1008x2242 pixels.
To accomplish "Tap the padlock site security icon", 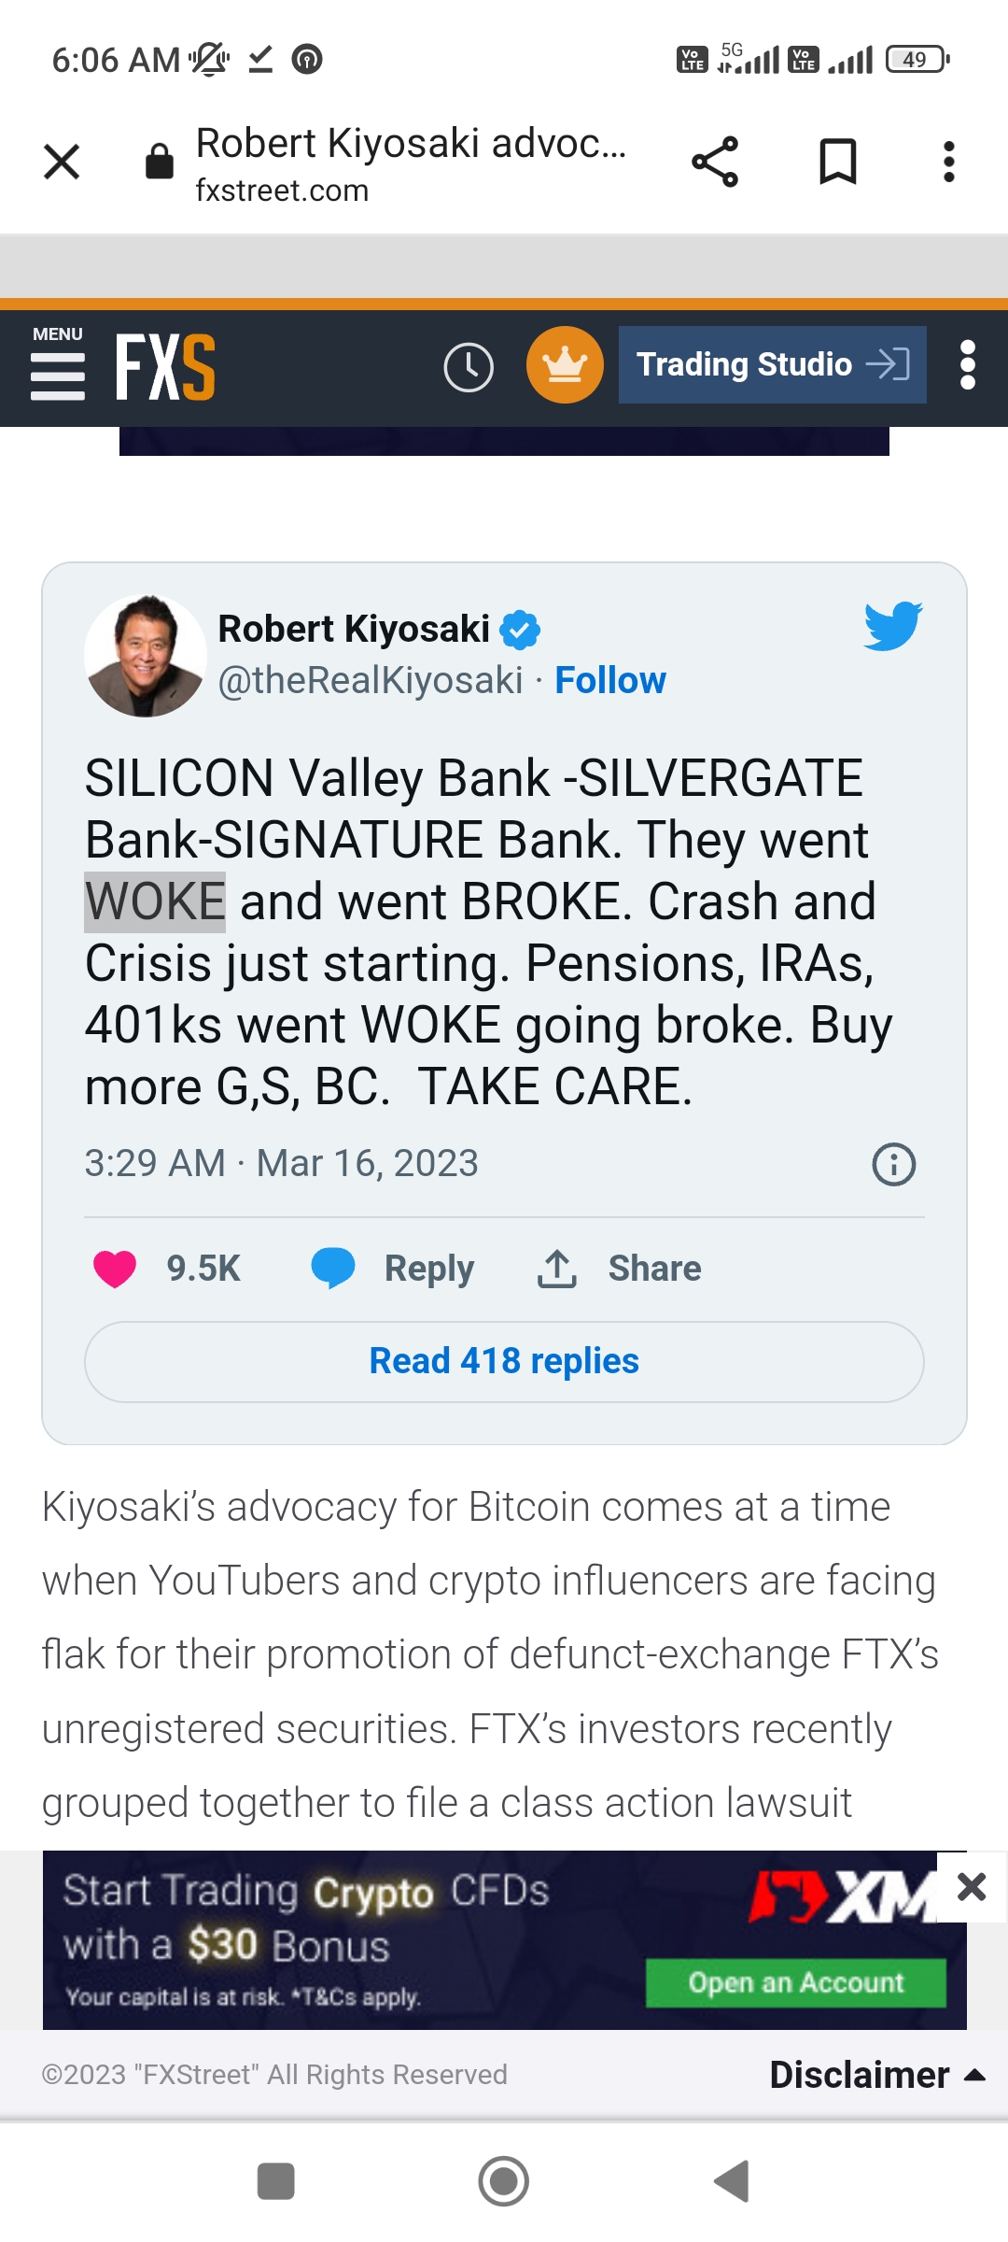I will 159,159.
